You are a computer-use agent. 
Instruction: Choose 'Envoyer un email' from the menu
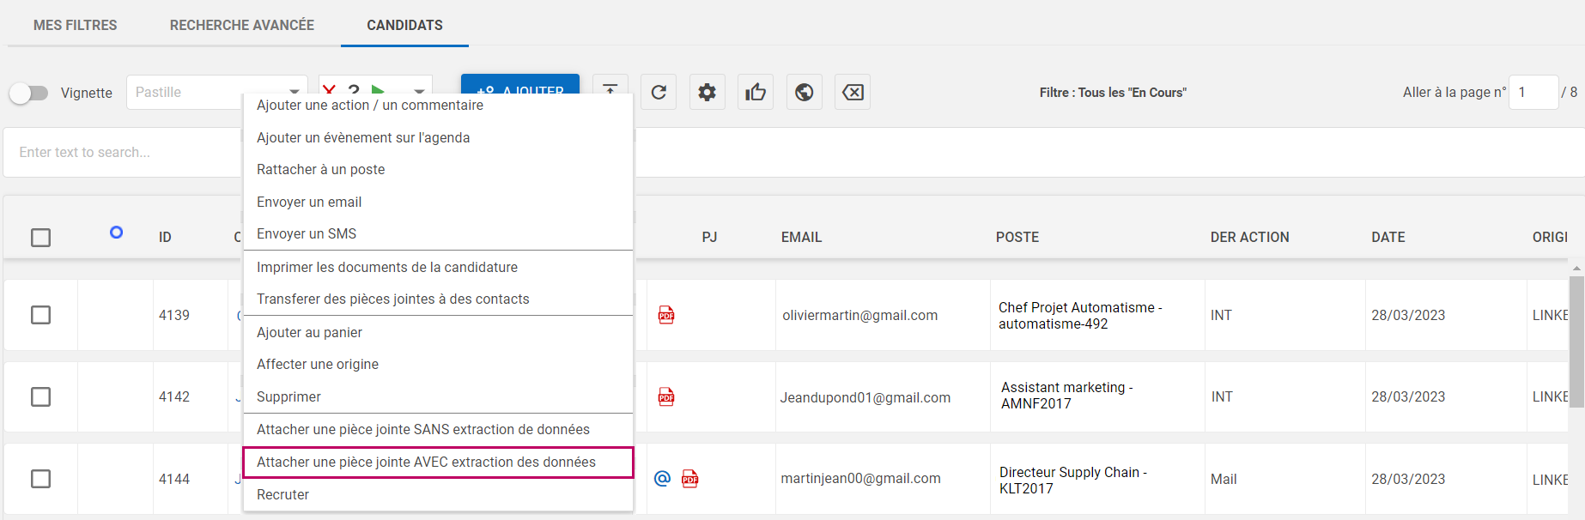pos(309,202)
